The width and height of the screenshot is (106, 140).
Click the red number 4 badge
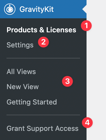point(87,122)
